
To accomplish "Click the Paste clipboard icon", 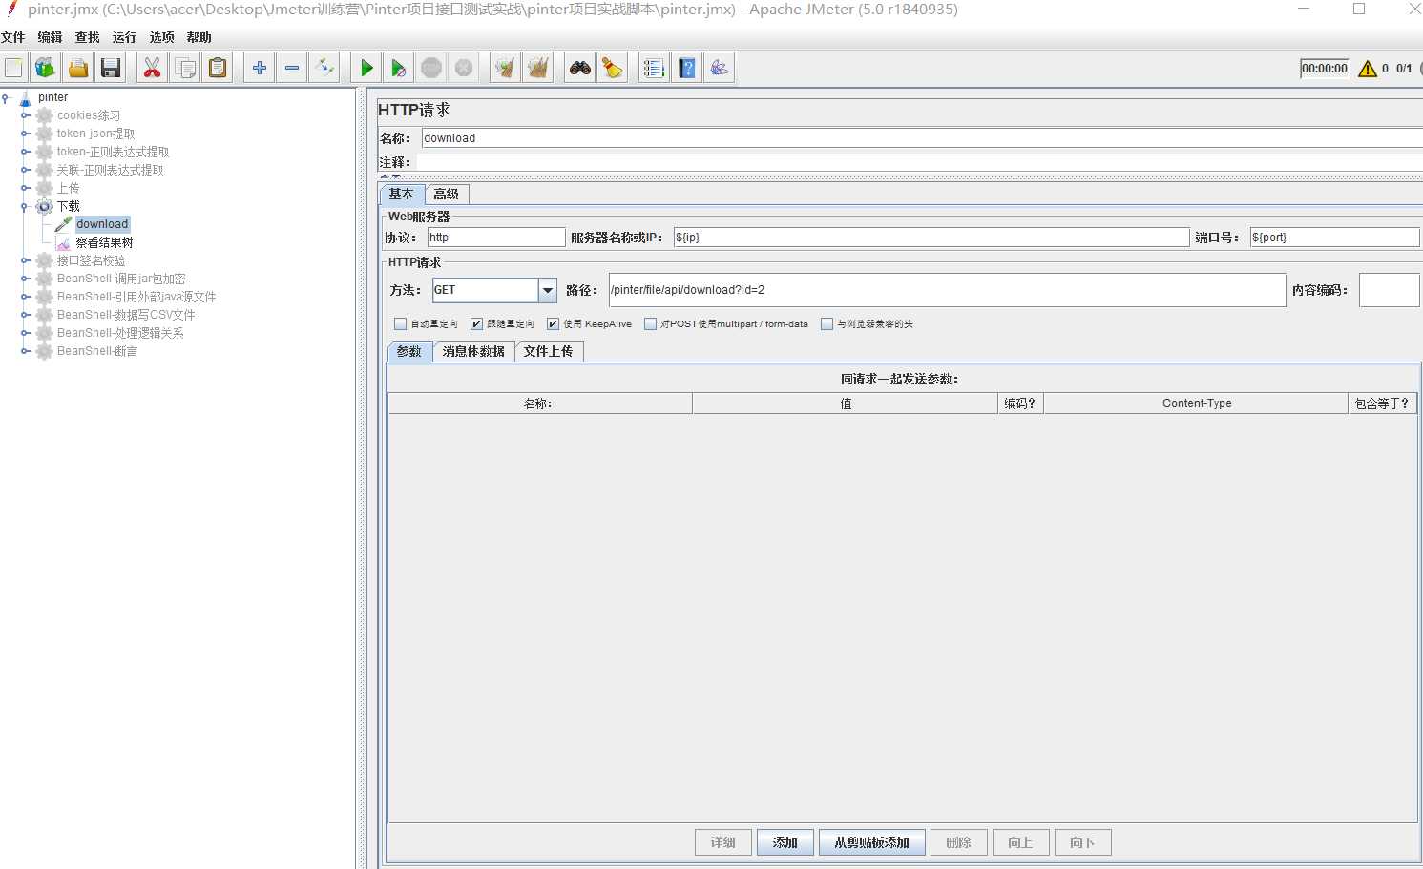I will [219, 68].
